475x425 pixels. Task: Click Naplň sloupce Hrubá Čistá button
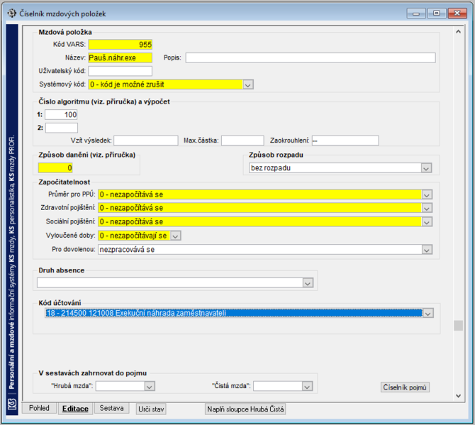click(x=245, y=409)
